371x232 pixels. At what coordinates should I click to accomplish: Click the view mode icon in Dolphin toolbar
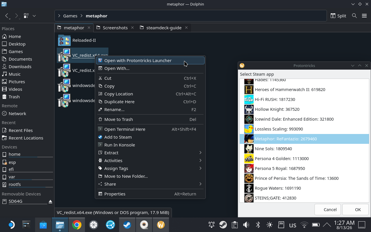pyautogui.click(x=26, y=16)
